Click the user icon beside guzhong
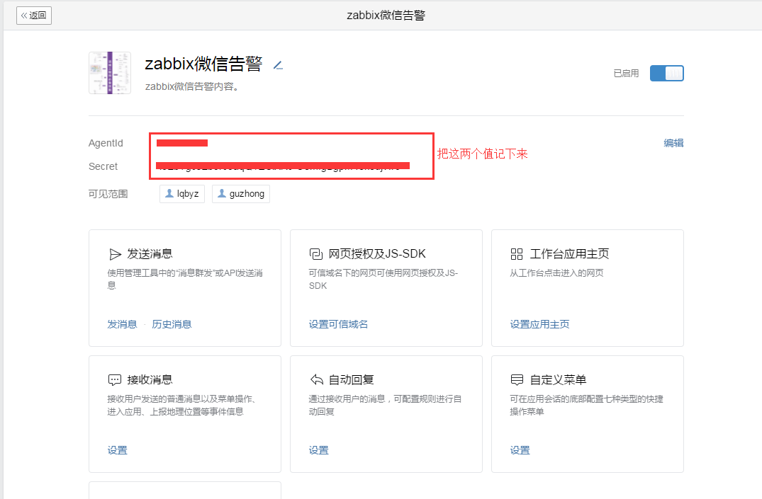This screenshot has width=762, height=499. click(222, 193)
